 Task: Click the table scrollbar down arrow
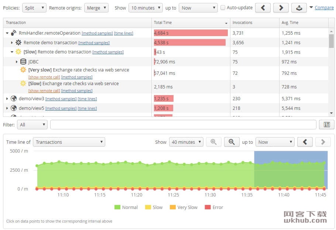point(331,114)
